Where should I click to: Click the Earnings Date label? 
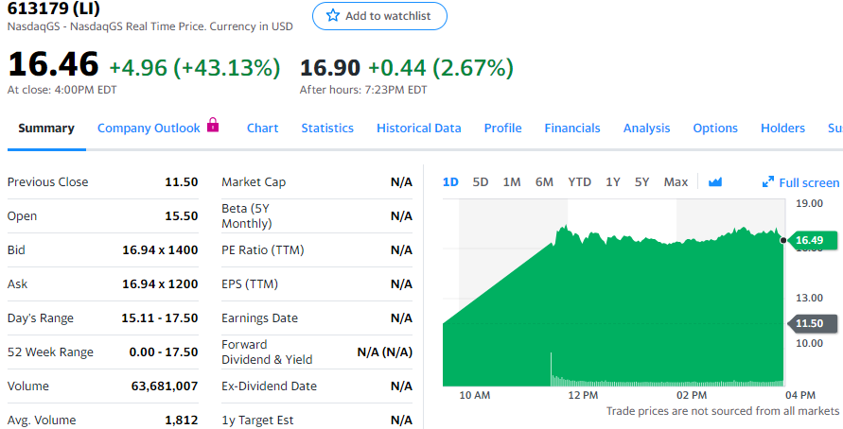pos(259,317)
